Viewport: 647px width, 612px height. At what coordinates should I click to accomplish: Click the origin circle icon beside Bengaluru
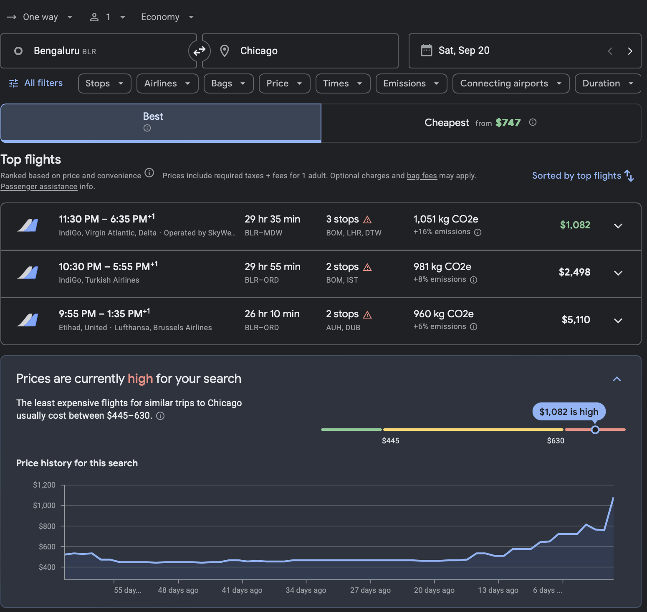pyautogui.click(x=18, y=51)
